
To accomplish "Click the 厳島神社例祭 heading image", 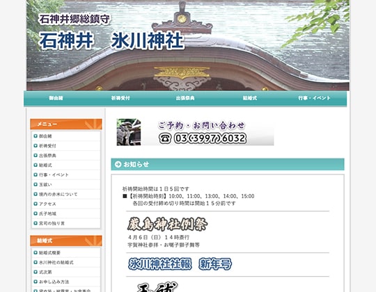I will (167, 225).
